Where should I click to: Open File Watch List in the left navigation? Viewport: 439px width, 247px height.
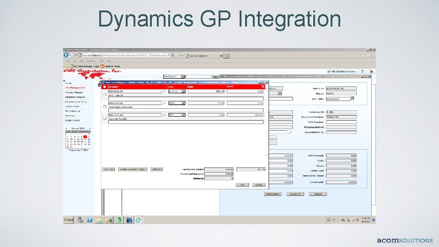[73, 111]
